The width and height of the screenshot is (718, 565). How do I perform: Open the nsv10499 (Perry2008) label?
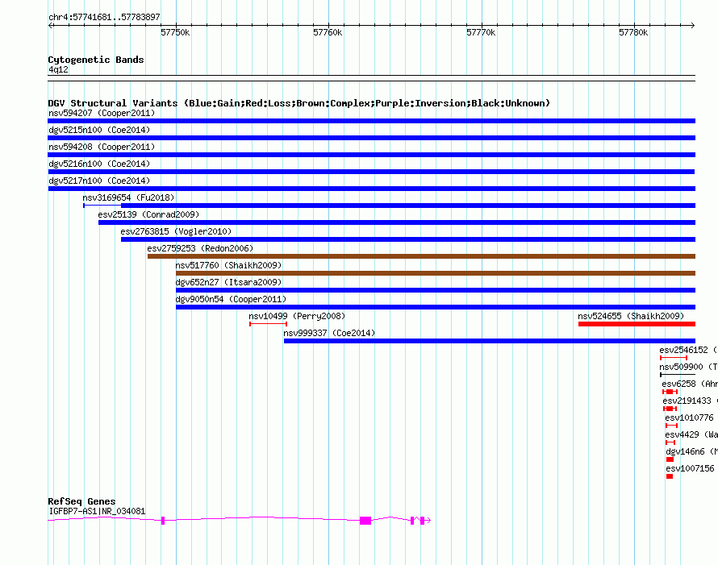[x=297, y=316]
